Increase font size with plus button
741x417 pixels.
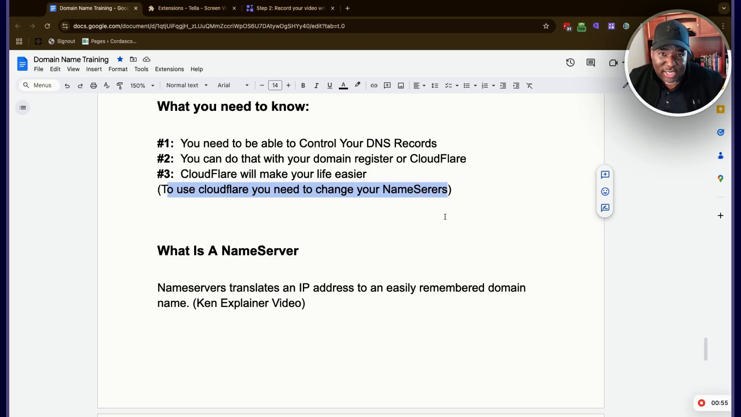click(x=288, y=85)
